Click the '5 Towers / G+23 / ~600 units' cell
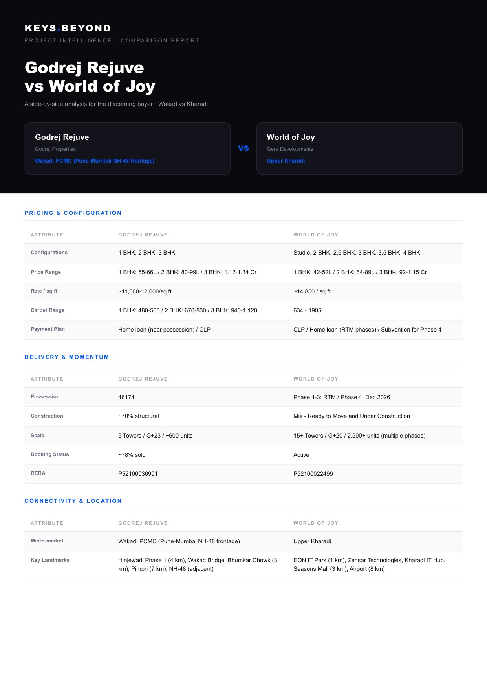This screenshot has height=689, width=487. (156, 436)
